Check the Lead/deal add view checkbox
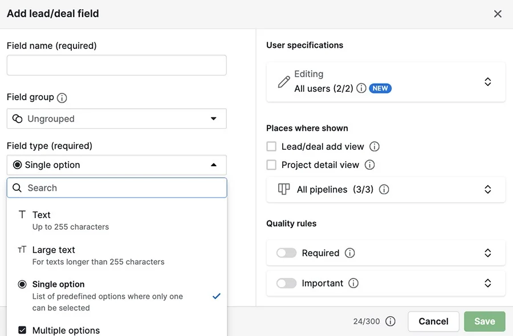Image resolution: width=513 pixels, height=336 pixels. tap(272, 146)
